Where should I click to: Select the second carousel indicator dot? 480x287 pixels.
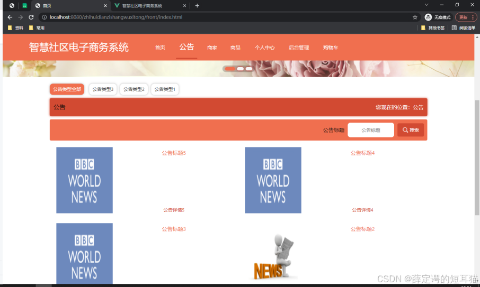point(241,69)
